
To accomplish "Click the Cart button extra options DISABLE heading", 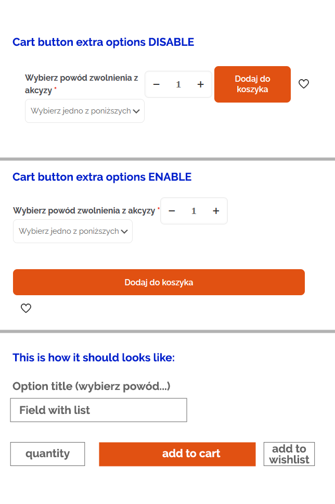I will [104, 42].
